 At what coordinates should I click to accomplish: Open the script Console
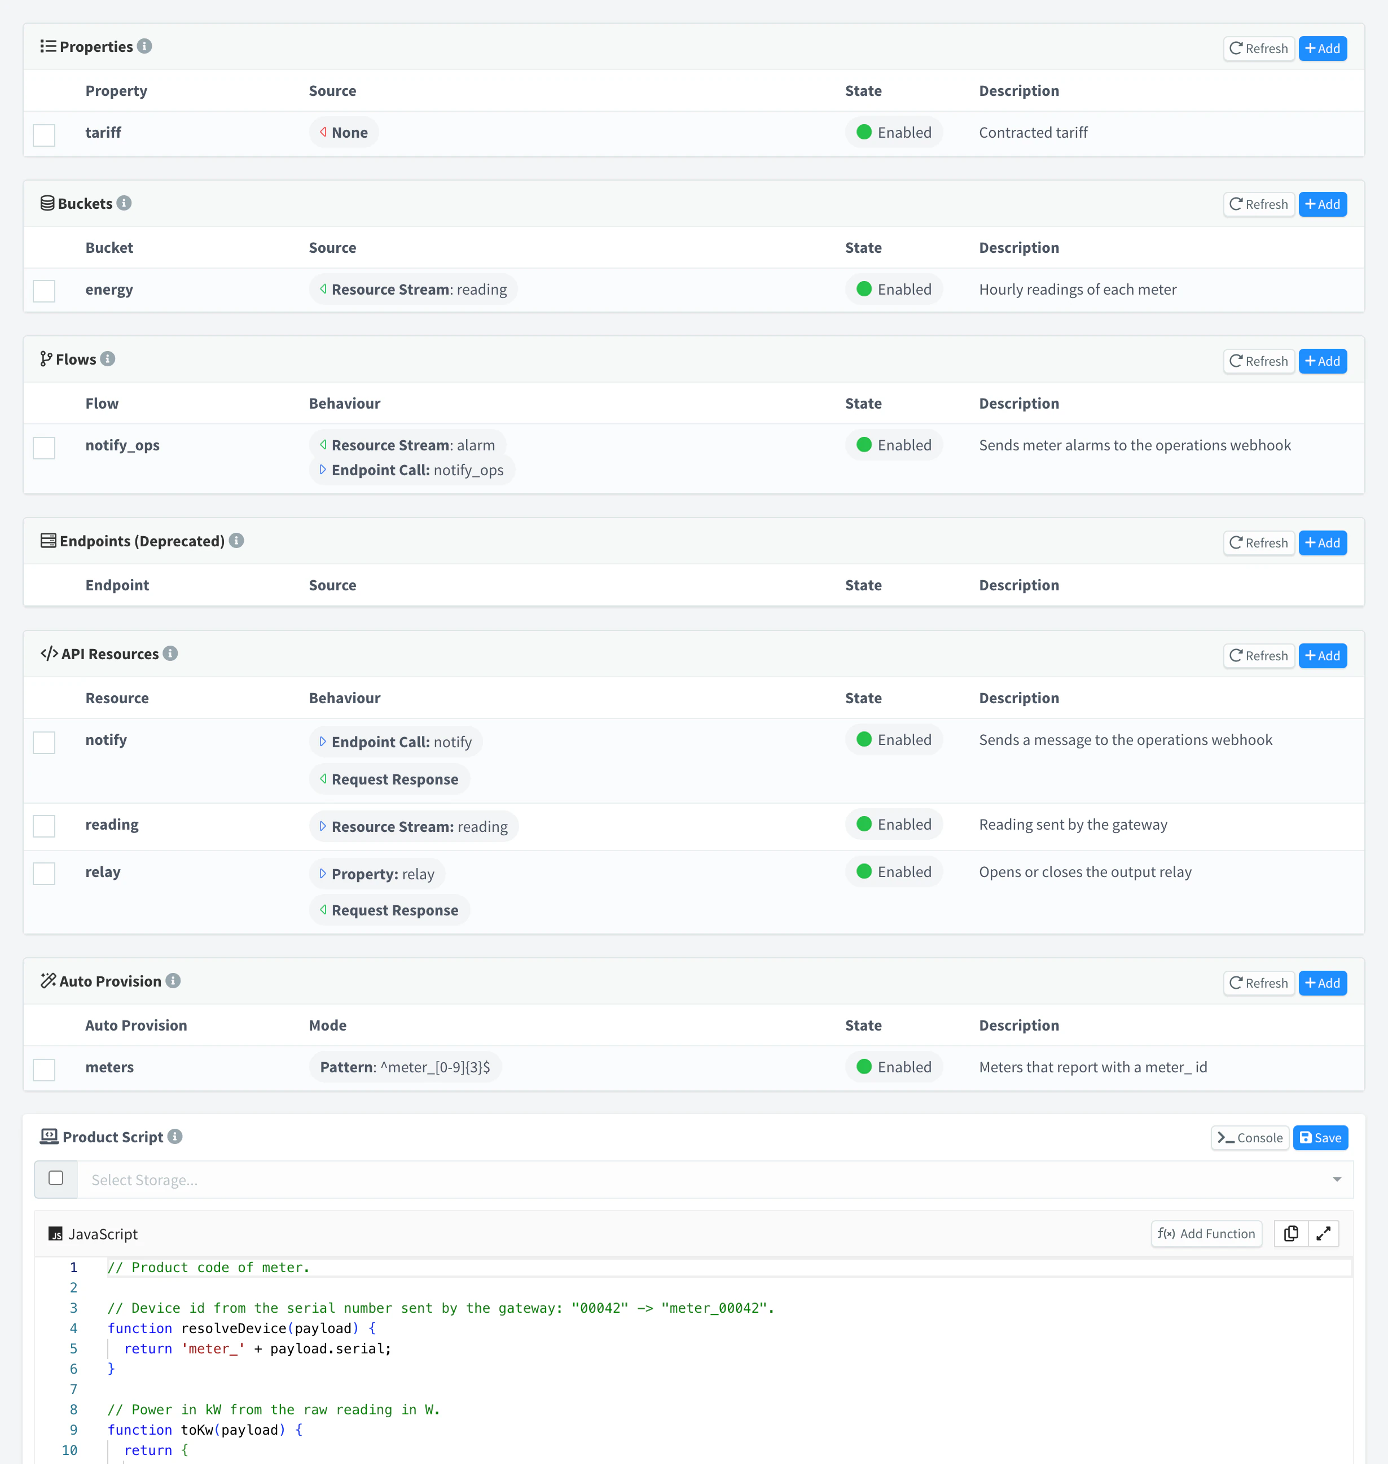click(x=1250, y=1138)
